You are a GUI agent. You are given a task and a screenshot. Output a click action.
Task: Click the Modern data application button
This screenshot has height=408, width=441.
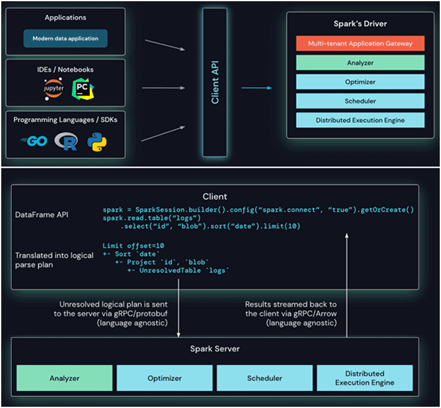coord(65,38)
